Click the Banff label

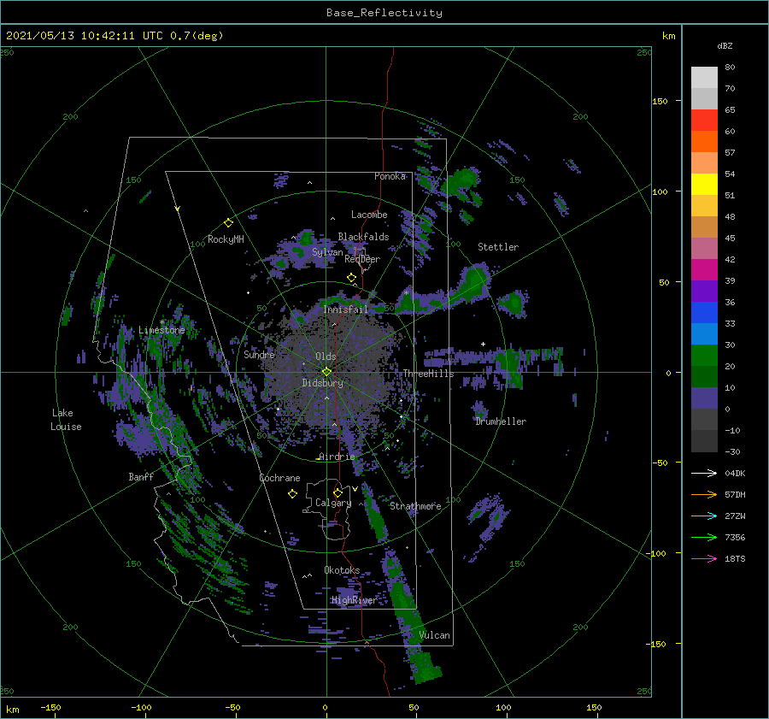[x=141, y=476]
